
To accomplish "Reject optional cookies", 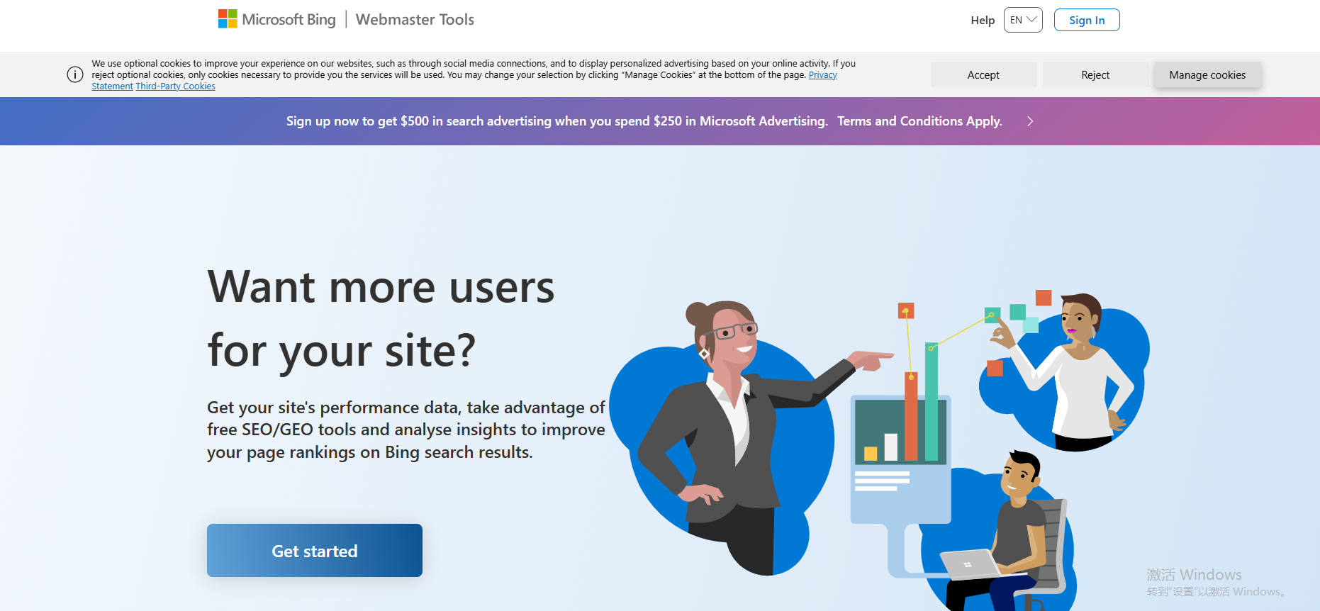I will tap(1095, 74).
